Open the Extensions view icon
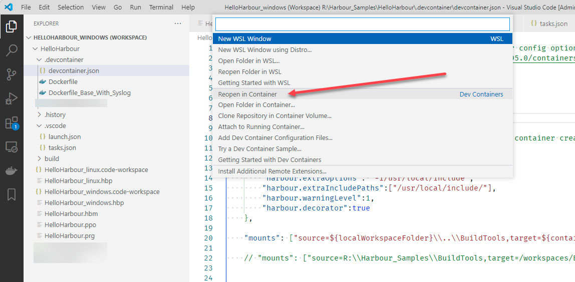This screenshot has width=575, height=282. [11, 123]
